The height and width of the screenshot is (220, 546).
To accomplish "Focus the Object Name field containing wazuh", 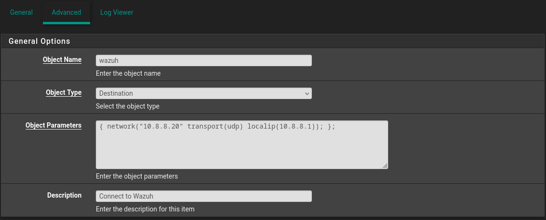I will (204, 60).
